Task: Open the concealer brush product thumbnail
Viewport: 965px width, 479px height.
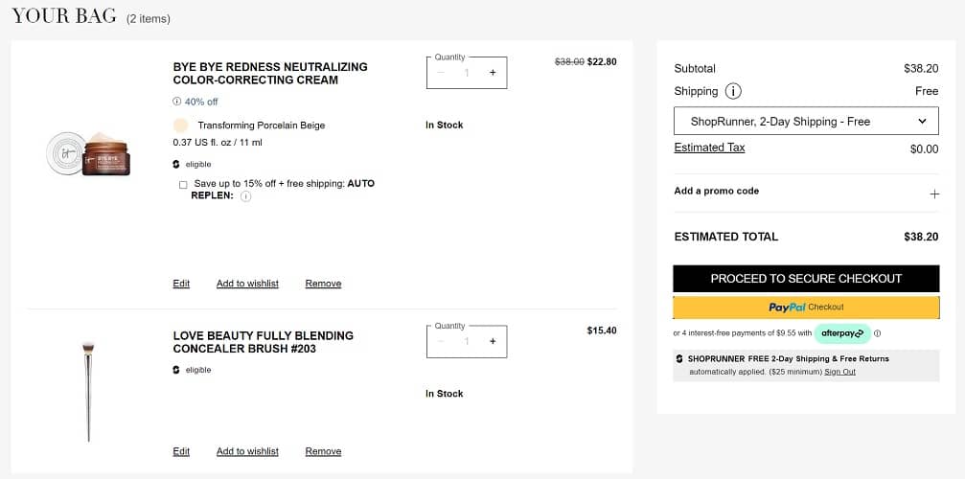Action: pos(89,391)
